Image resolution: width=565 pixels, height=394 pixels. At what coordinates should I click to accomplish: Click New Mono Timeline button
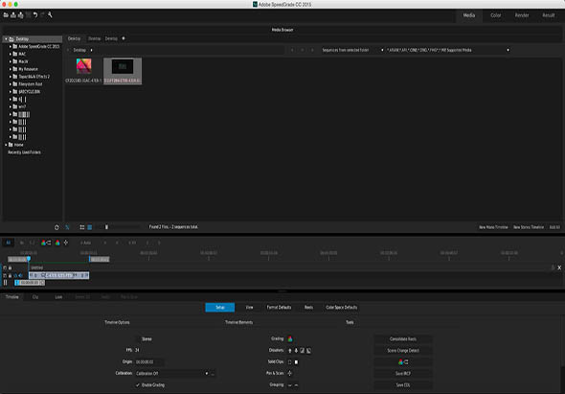coord(493,227)
